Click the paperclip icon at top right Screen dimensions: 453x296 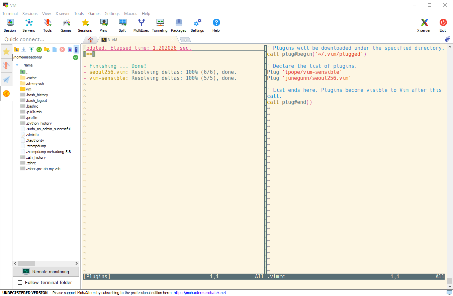(448, 39)
